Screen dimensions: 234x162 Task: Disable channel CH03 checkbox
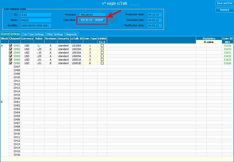[11, 52]
